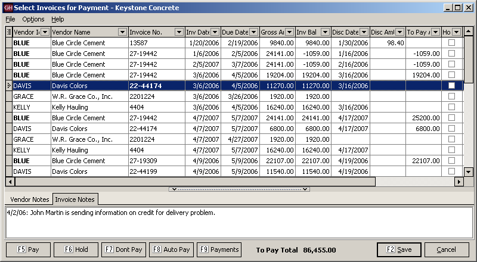Click Gross Amt value 11540.00

click(277, 171)
